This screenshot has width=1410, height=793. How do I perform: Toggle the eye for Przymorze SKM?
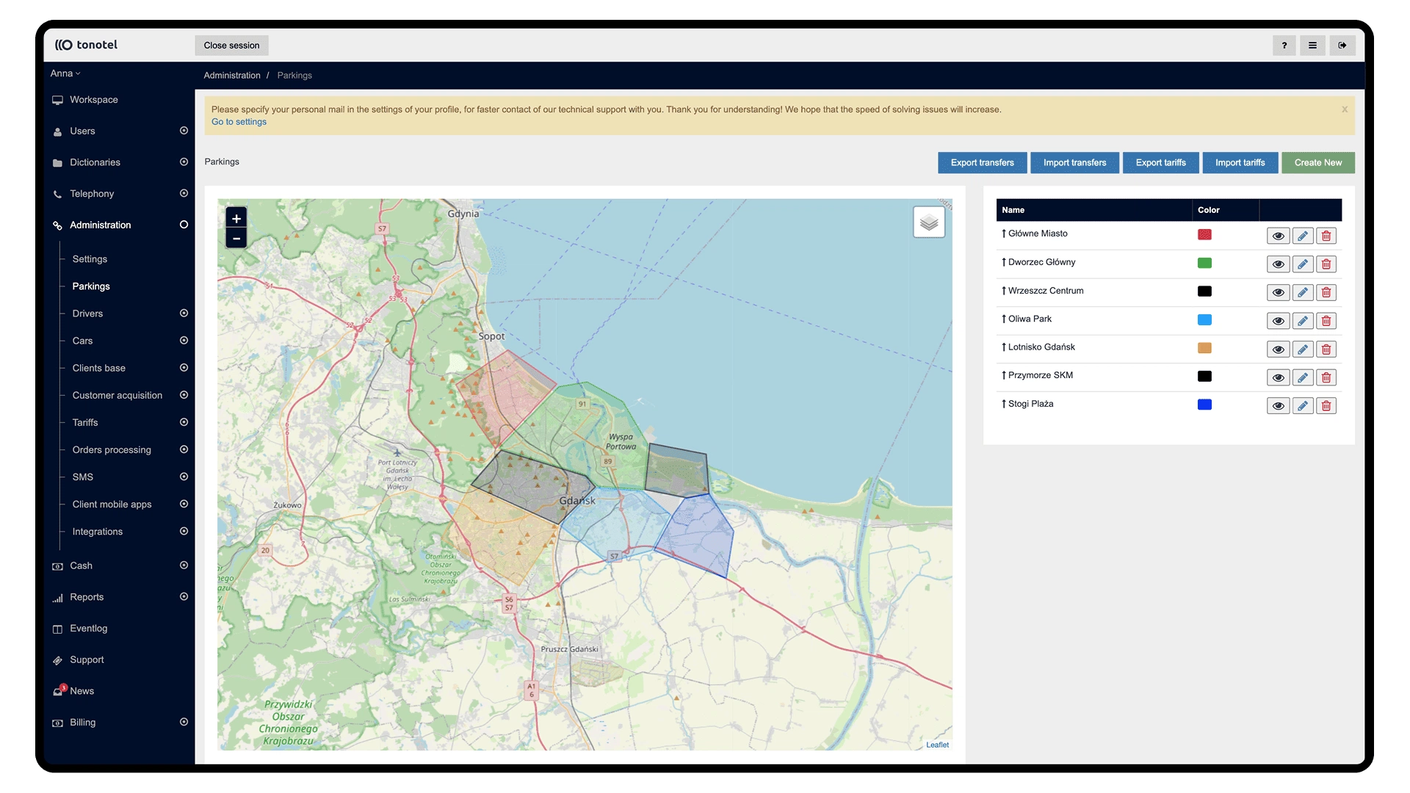(x=1278, y=377)
